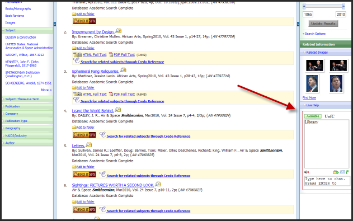
Task: Click the right handle of the date range slider
Action: [343, 6]
